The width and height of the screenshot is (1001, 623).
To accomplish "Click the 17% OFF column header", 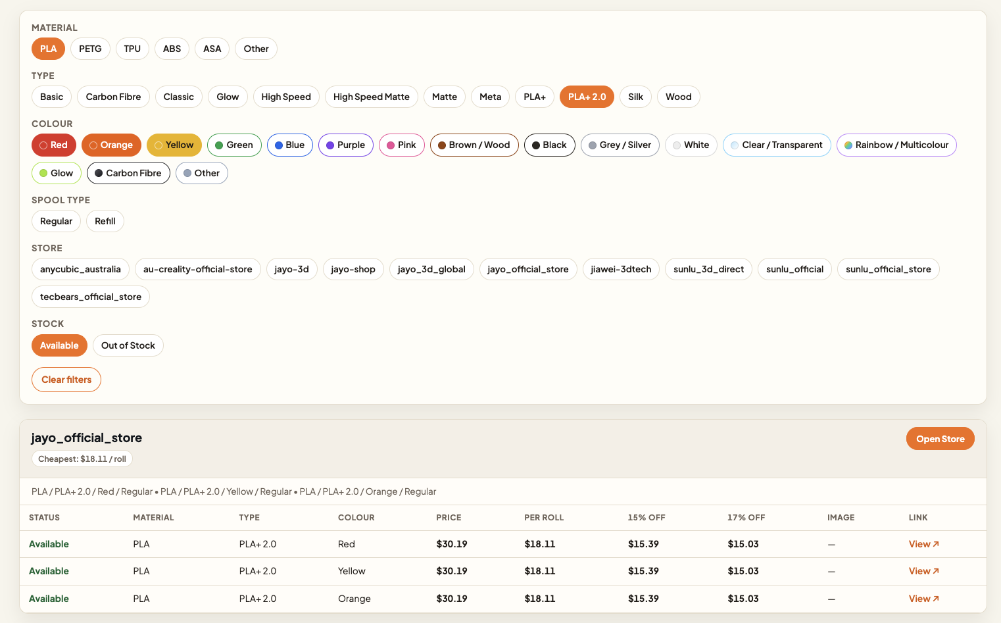I will pyautogui.click(x=746, y=518).
